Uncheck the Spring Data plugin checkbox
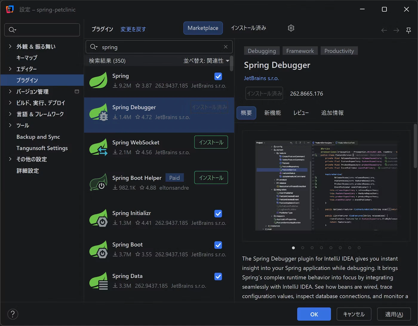The height and width of the screenshot is (326, 418). pos(218,277)
